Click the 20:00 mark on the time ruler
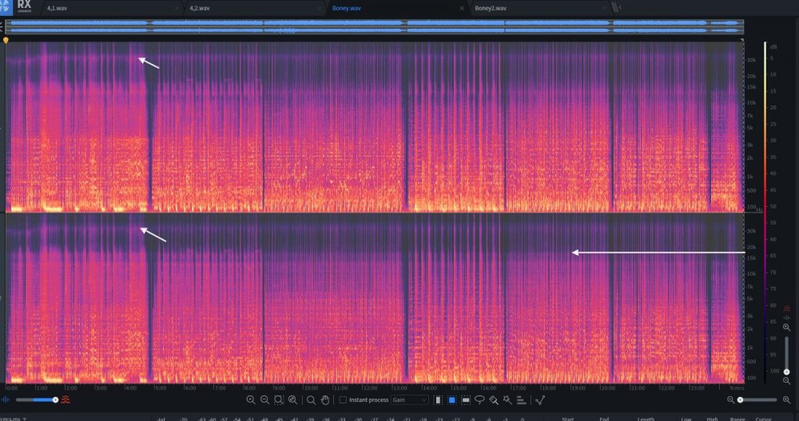The width and height of the screenshot is (799, 421). (607, 388)
